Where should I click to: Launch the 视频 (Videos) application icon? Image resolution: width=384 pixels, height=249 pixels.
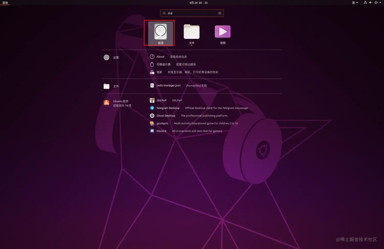pyautogui.click(x=223, y=32)
